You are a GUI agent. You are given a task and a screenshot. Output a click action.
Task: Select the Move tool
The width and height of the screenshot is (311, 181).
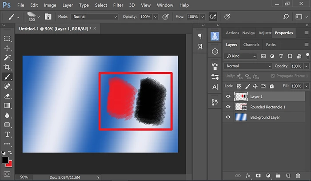[7, 48]
